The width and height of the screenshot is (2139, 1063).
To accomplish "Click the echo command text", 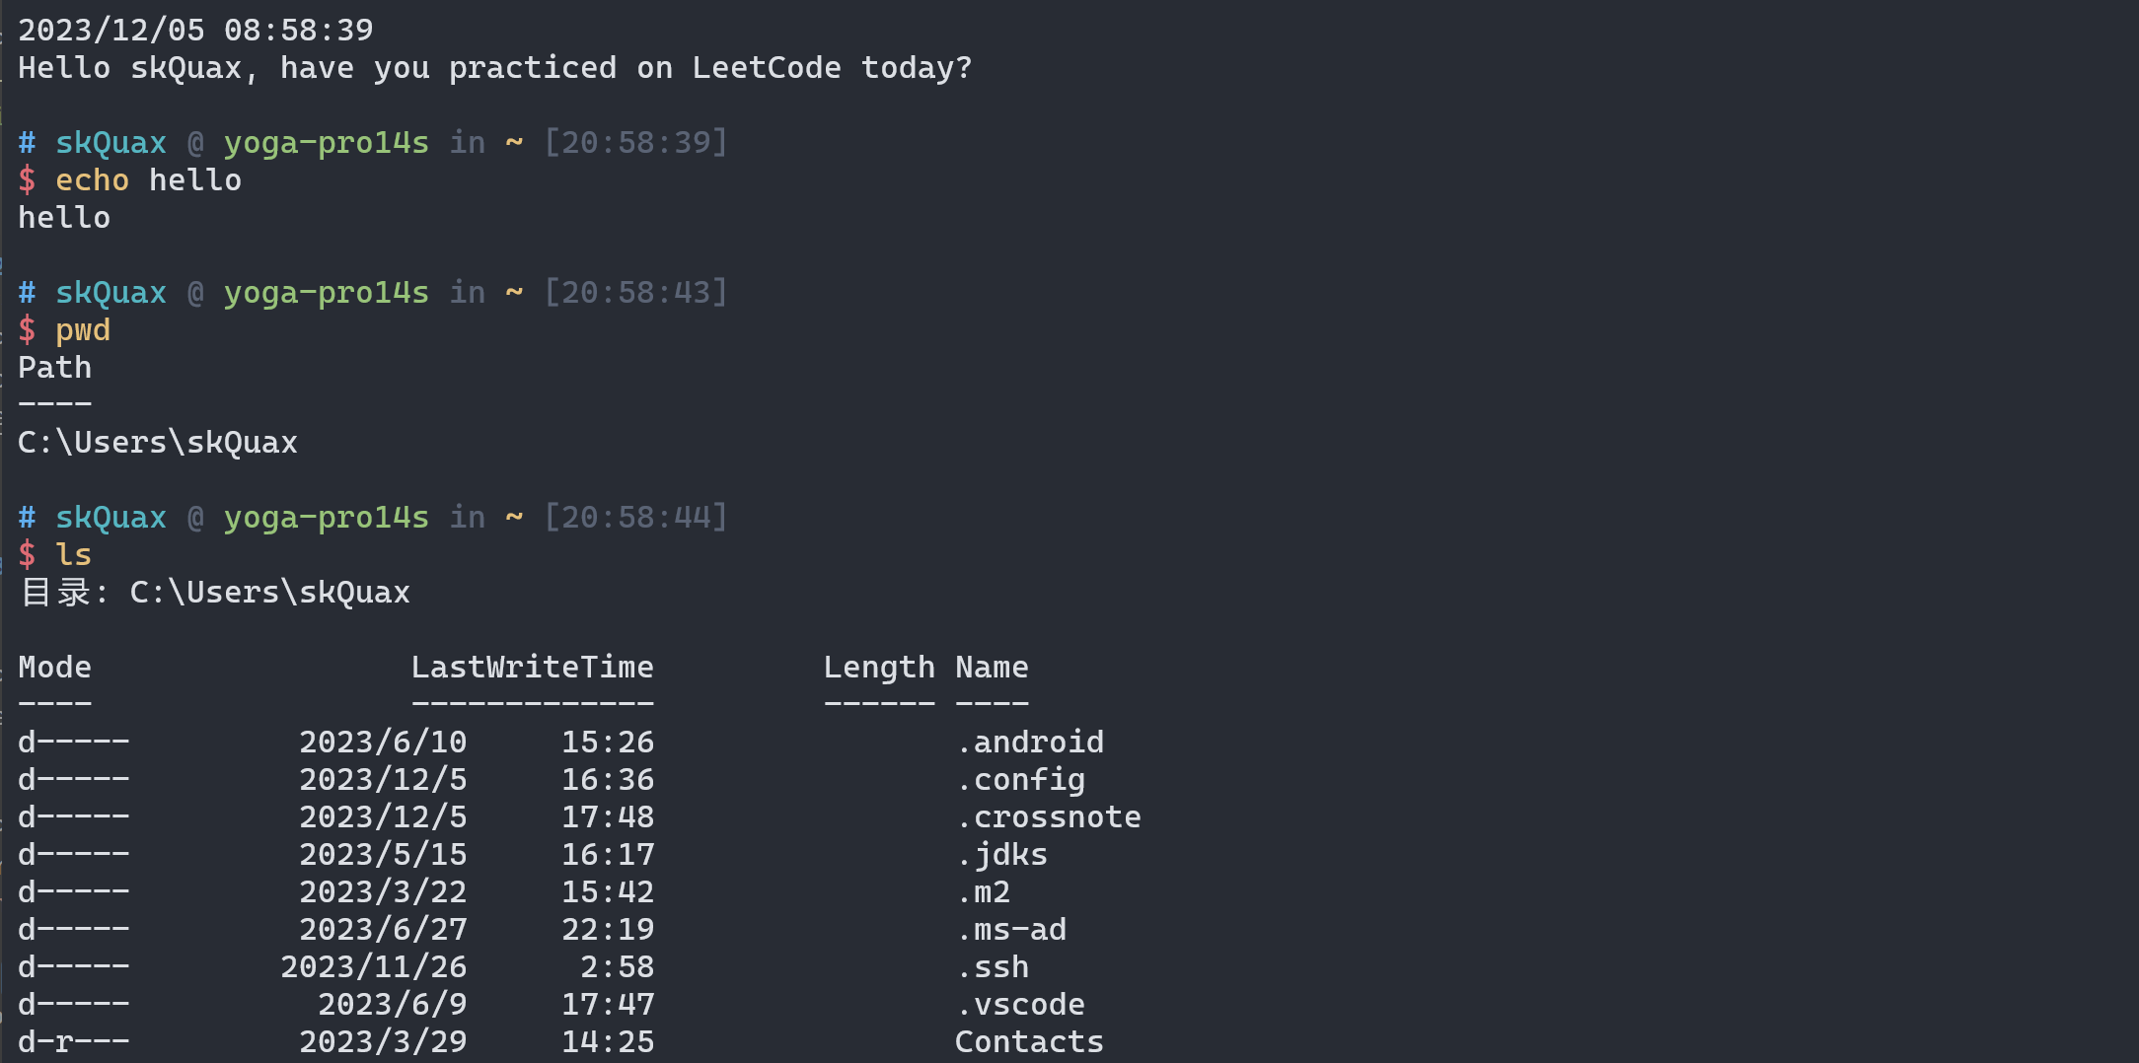I will (x=92, y=179).
